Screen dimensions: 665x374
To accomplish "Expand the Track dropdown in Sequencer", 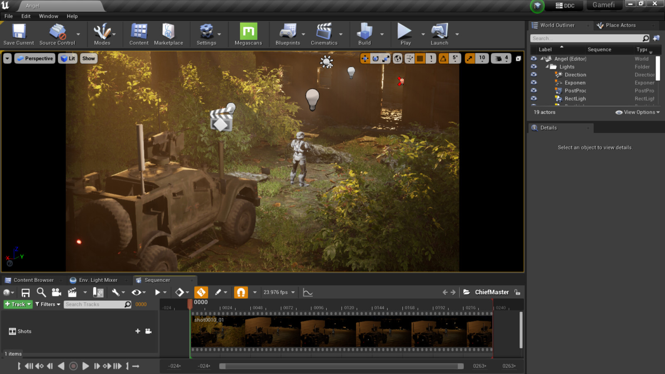I will (17, 304).
